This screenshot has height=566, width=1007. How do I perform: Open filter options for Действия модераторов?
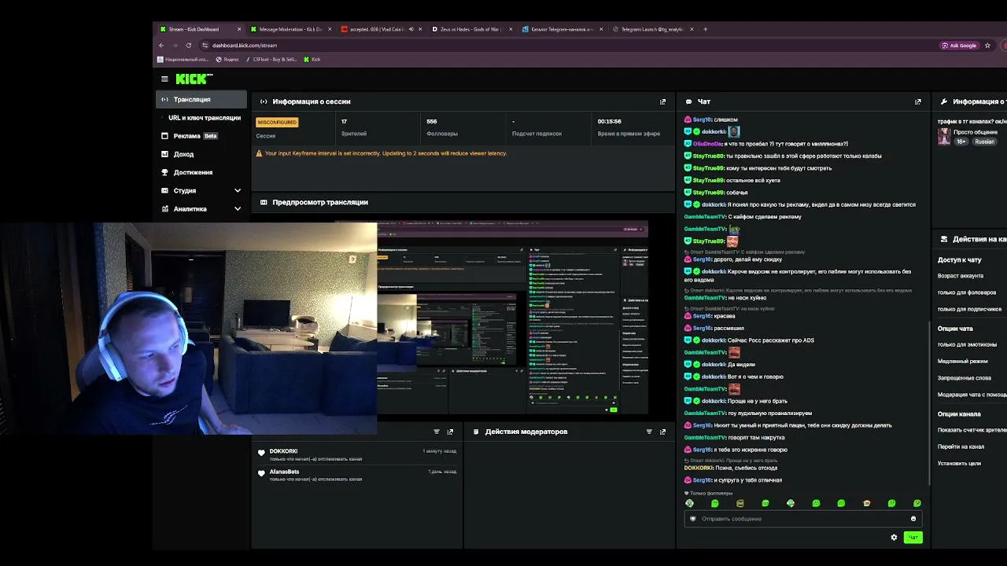click(x=649, y=432)
